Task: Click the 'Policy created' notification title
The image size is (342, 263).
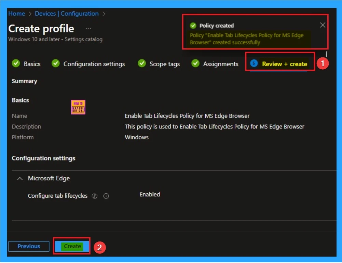Action: (x=216, y=26)
